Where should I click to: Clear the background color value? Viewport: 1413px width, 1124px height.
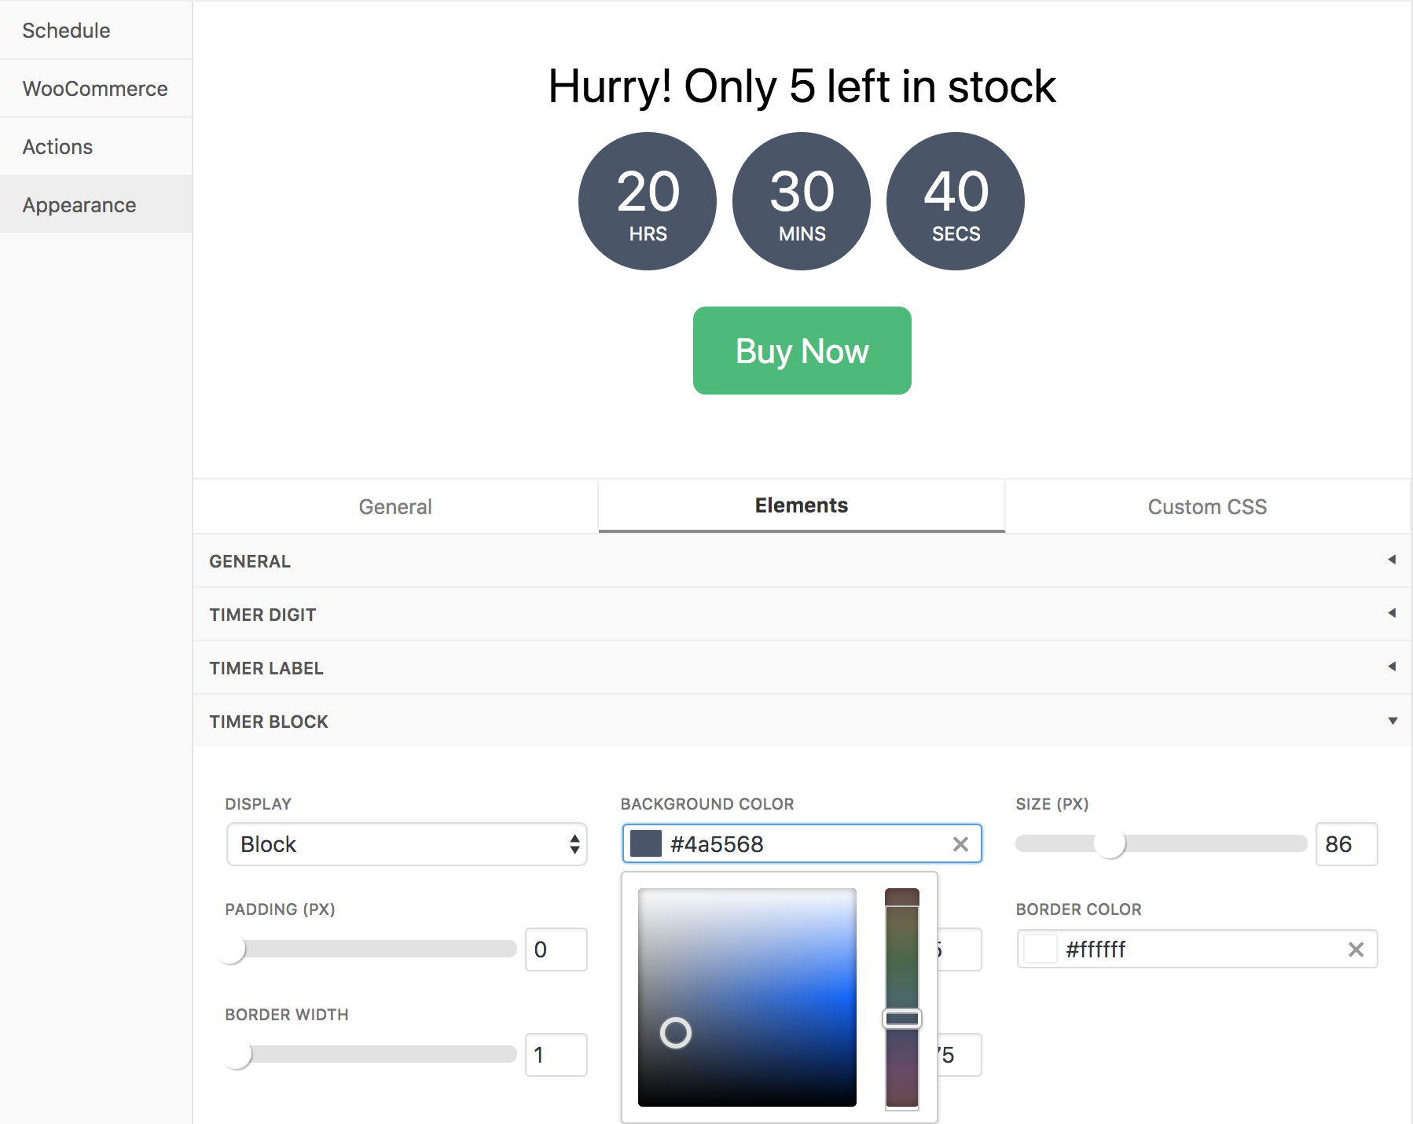click(x=960, y=844)
